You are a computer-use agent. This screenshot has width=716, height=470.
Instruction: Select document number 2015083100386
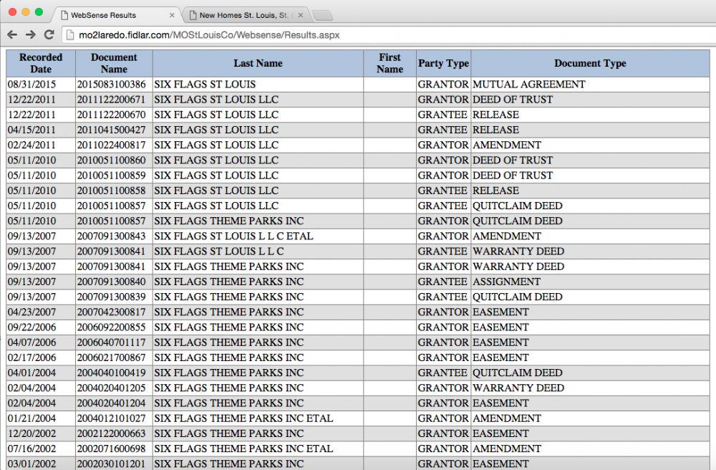[111, 85]
